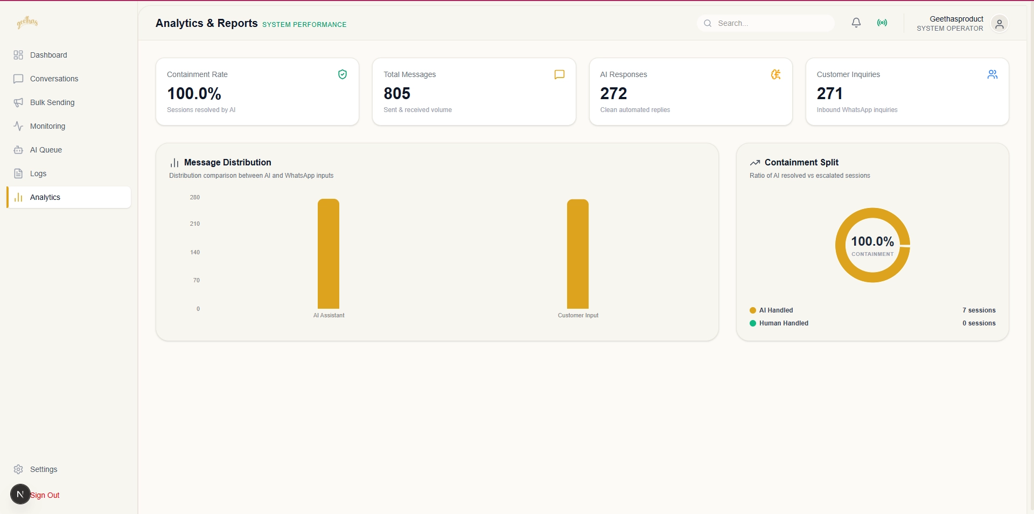This screenshot has height=514, width=1034.
Task: Click the 'Sent & received volume' caption
Action: pyautogui.click(x=417, y=110)
